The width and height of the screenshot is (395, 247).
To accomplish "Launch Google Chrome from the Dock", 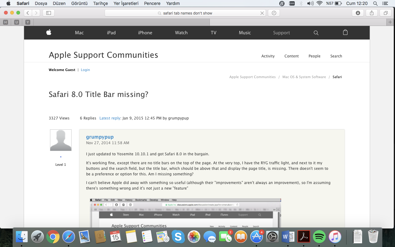I will [53, 237].
